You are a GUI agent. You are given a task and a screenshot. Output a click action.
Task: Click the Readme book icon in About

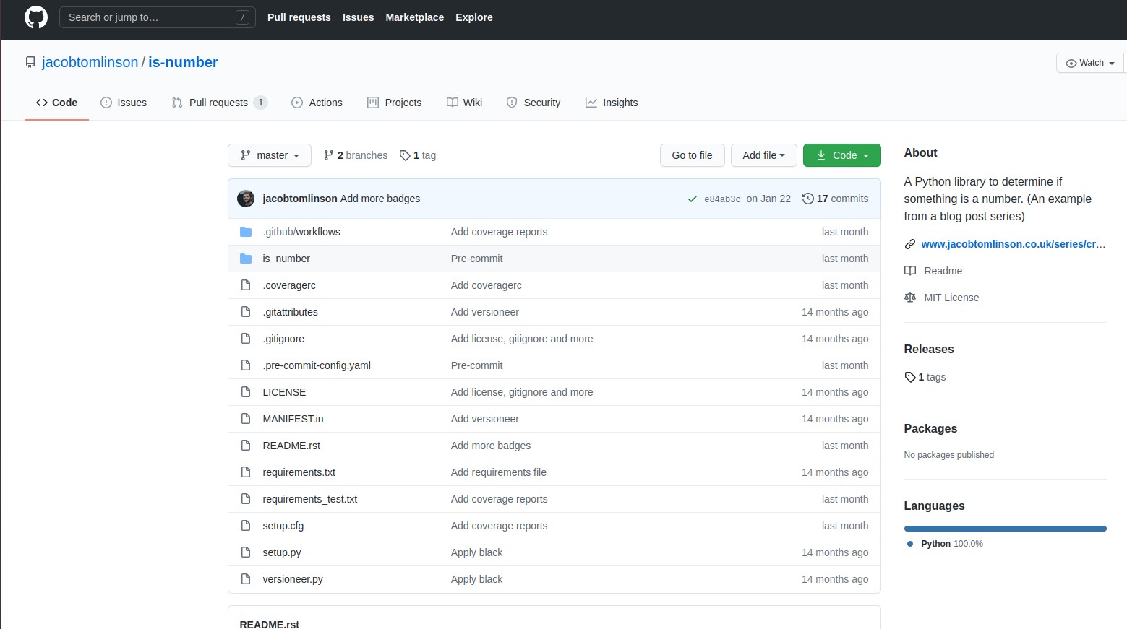click(910, 271)
